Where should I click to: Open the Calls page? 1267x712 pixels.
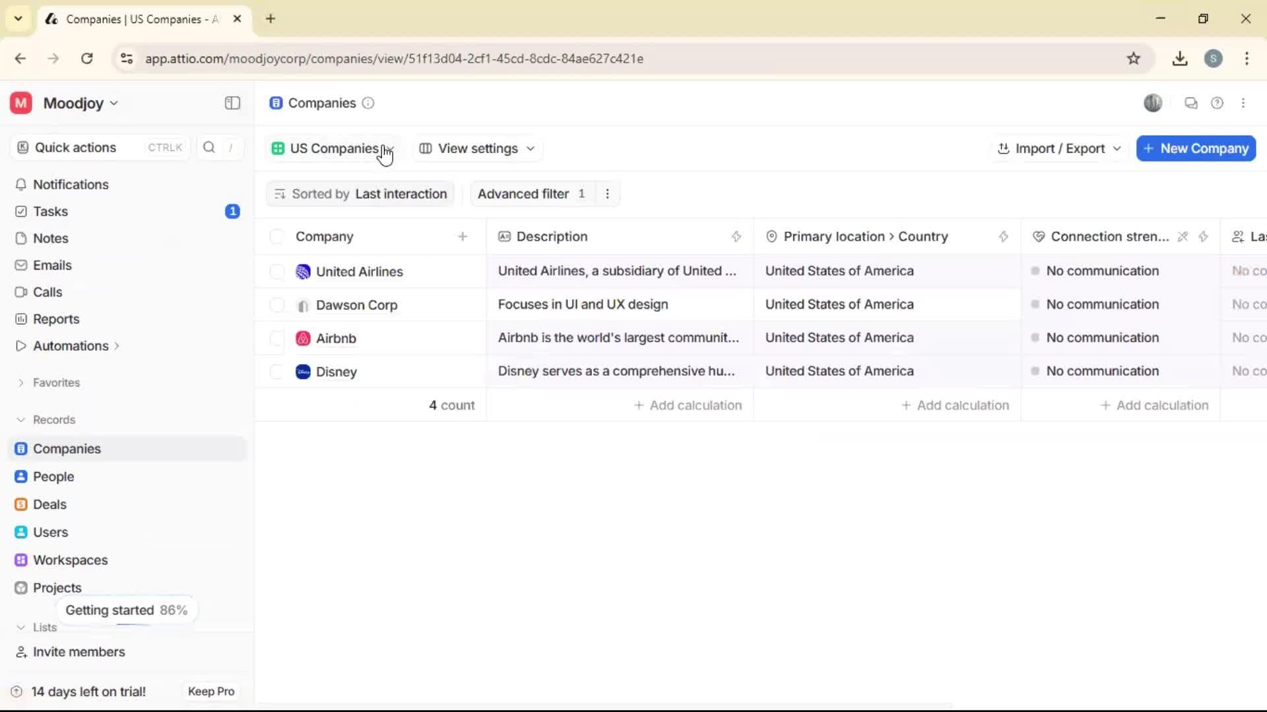[x=48, y=292]
